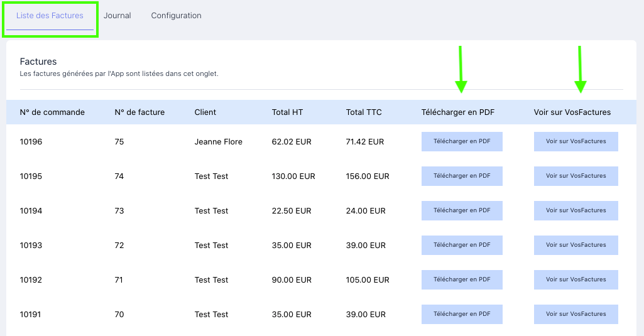644x336 pixels.
Task: Click the 71.42 EUR Total TTC value
Action: [364, 142]
